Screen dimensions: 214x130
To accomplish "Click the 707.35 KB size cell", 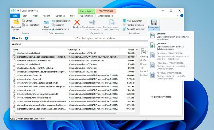I will pos(130,109).
